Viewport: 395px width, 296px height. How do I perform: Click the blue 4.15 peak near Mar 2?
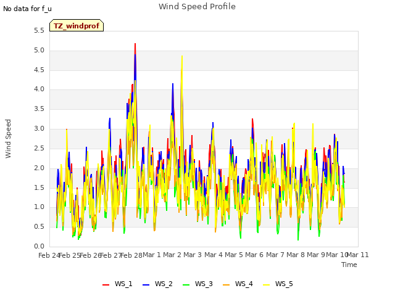pos(173,84)
